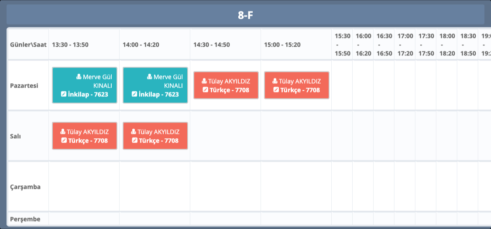The height and width of the screenshot is (229, 491).
Task: Click empty Pazartesi 15:30 - 15:50 cell
Action: [x=342, y=85]
